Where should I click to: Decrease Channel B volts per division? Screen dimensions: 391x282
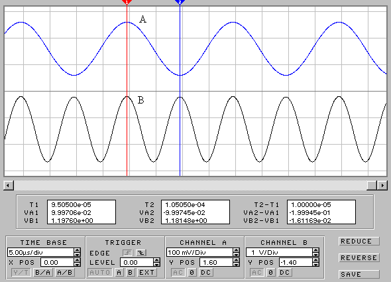(x=315, y=255)
